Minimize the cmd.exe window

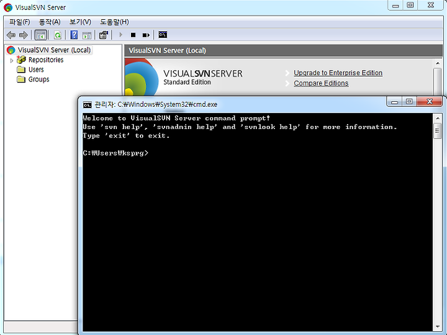(395, 102)
